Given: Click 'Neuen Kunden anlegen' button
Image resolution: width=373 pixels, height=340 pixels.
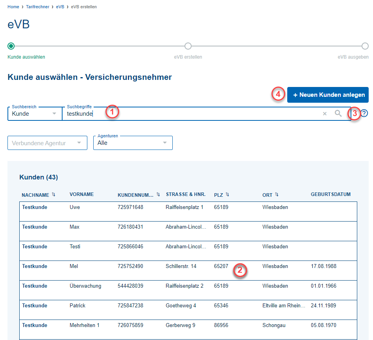Looking at the screenshot, I should tap(328, 95).
